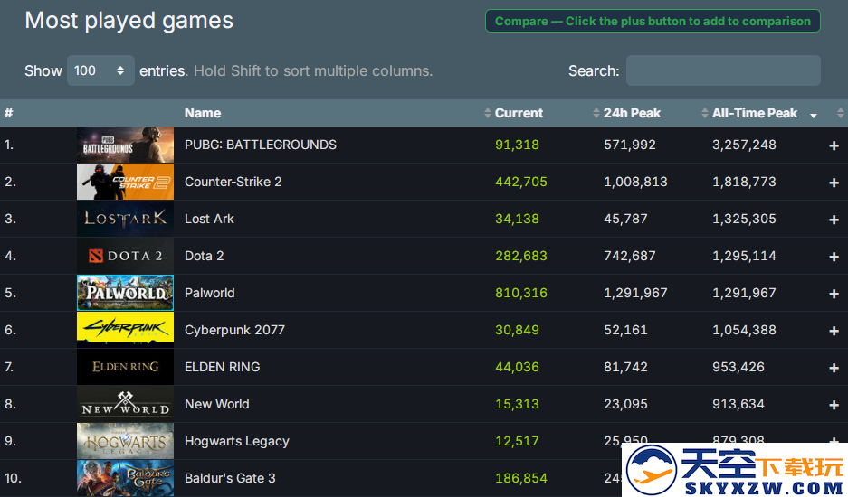Viewport: 848px width, 497px height.
Task: Add Cyberpunk 2077 to comparison with plus
Action: [x=834, y=331]
